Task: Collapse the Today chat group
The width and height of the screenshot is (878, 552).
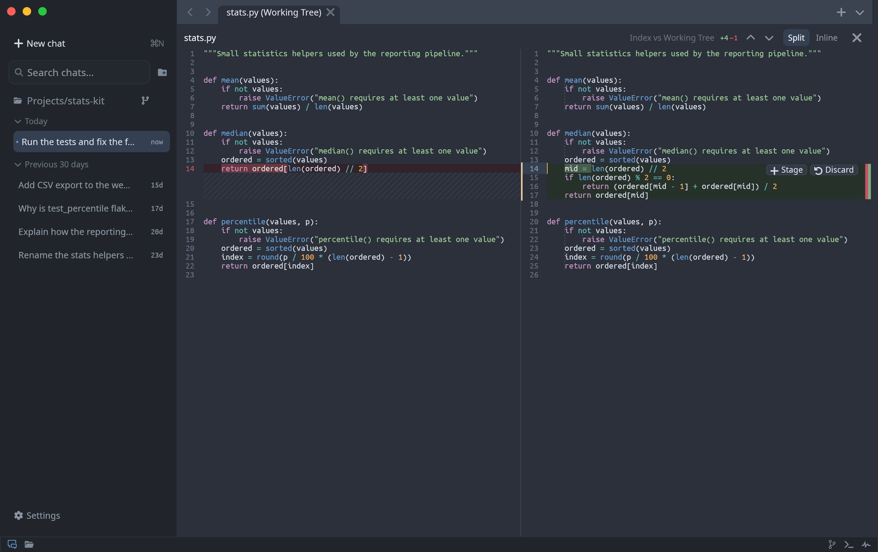Action: coord(31,121)
